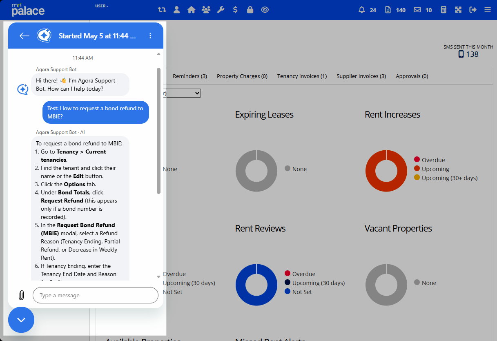Image resolution: width=497 pixels, height=341 pixels.
Task: Open the padlock icon in top bar
Action: coord(250,10)
